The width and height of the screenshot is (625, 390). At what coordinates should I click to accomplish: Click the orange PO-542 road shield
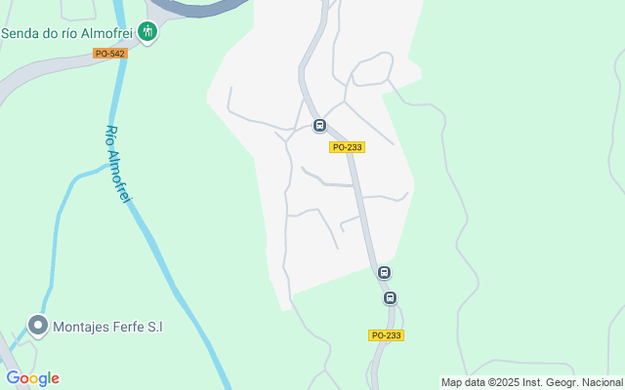[x=110, y=54]
